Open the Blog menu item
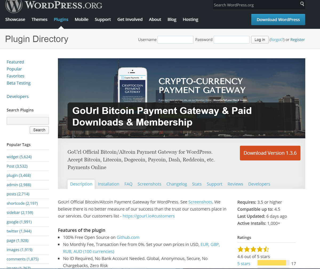Image resolution: width=320 pixels, height=269 pixels. coord(172,19)
